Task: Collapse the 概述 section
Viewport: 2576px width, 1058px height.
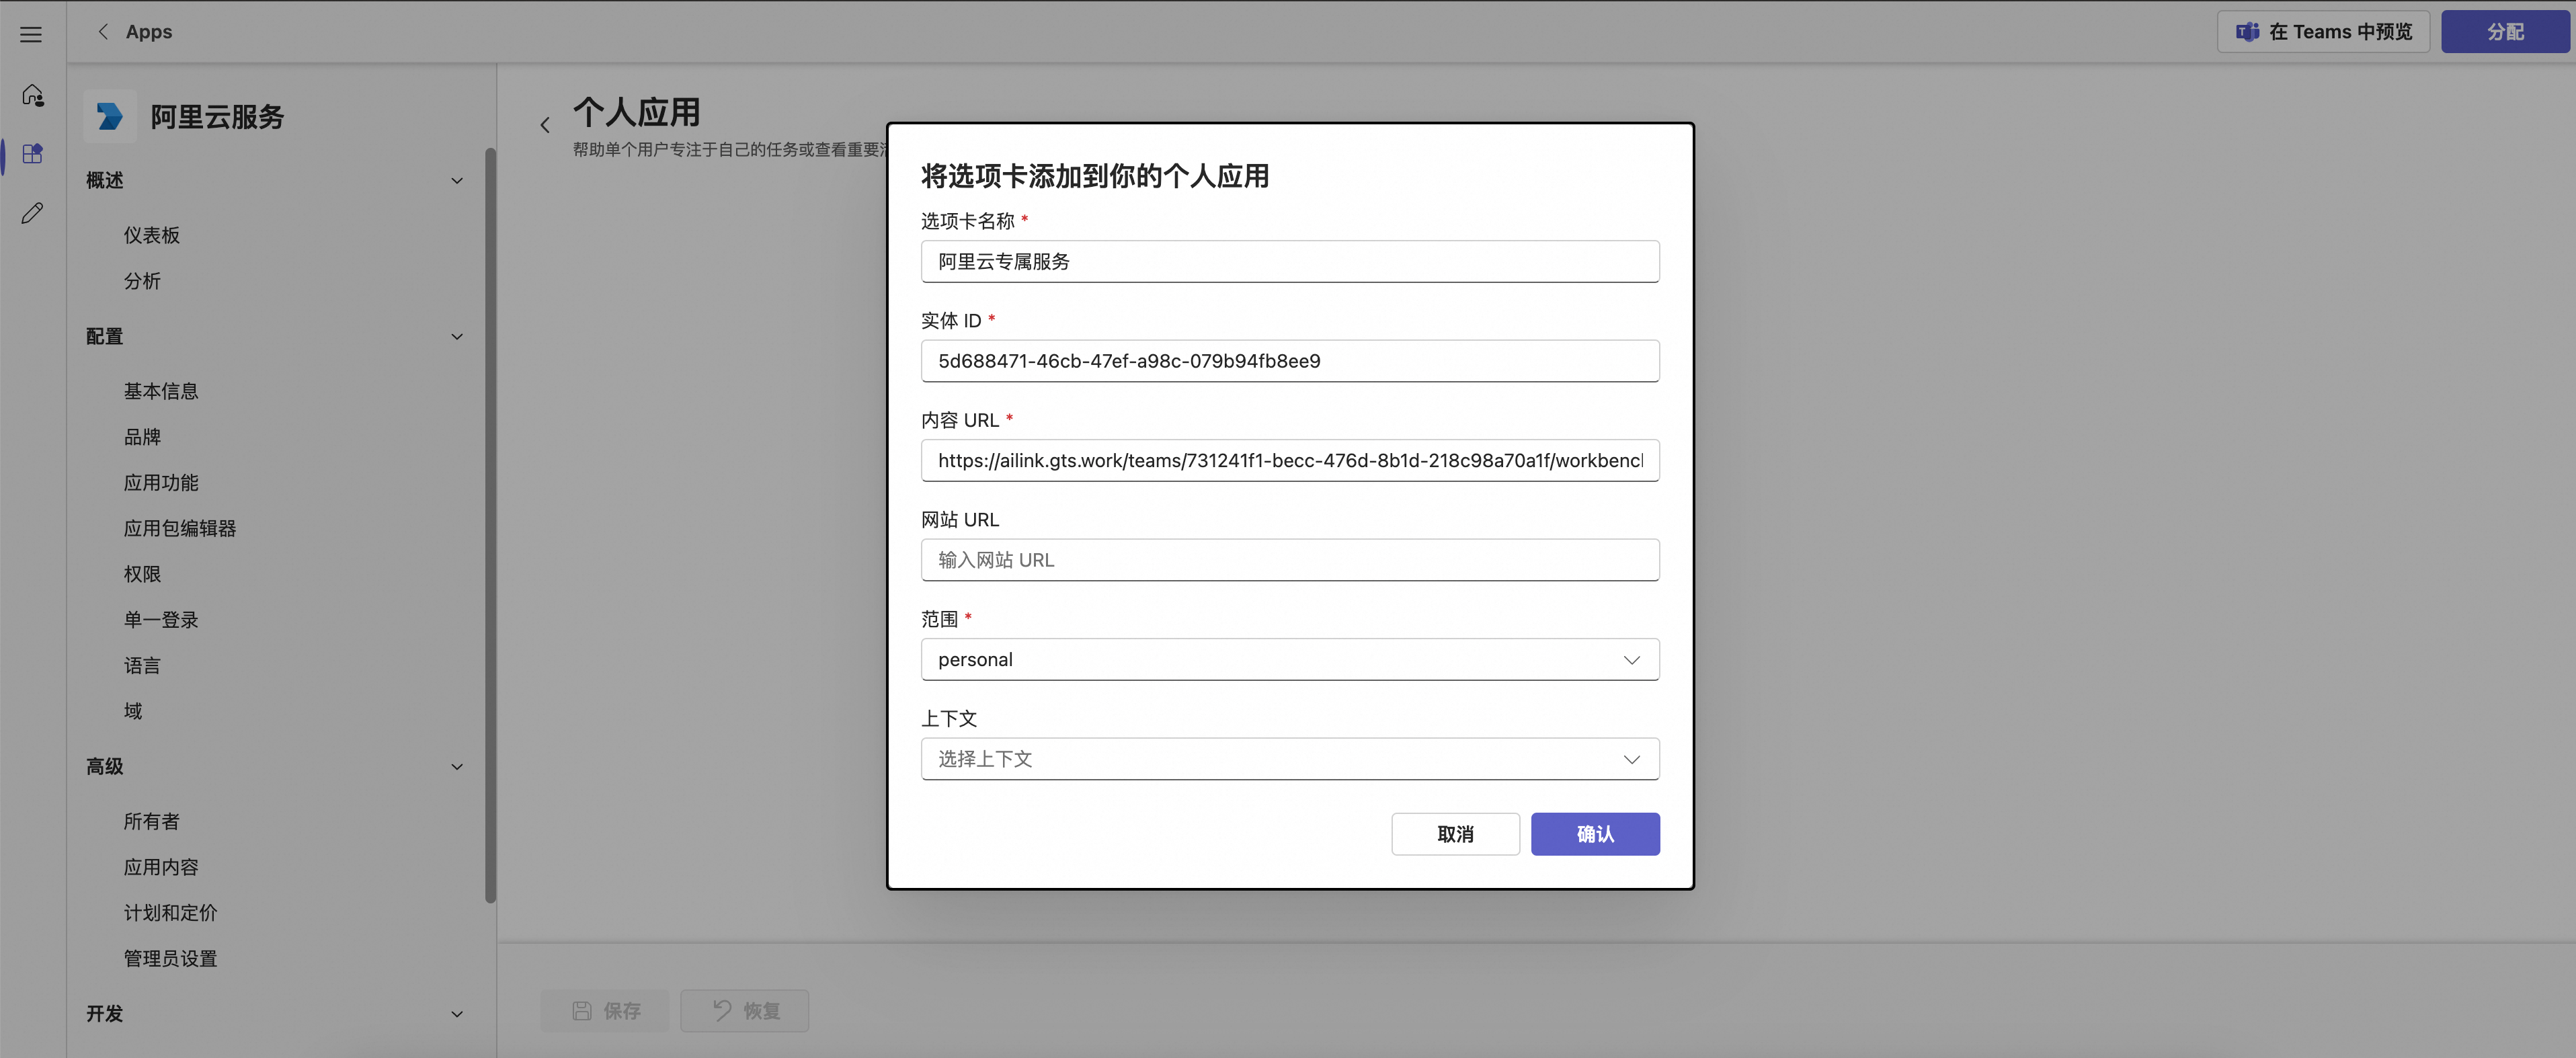Action: (457, 181)
